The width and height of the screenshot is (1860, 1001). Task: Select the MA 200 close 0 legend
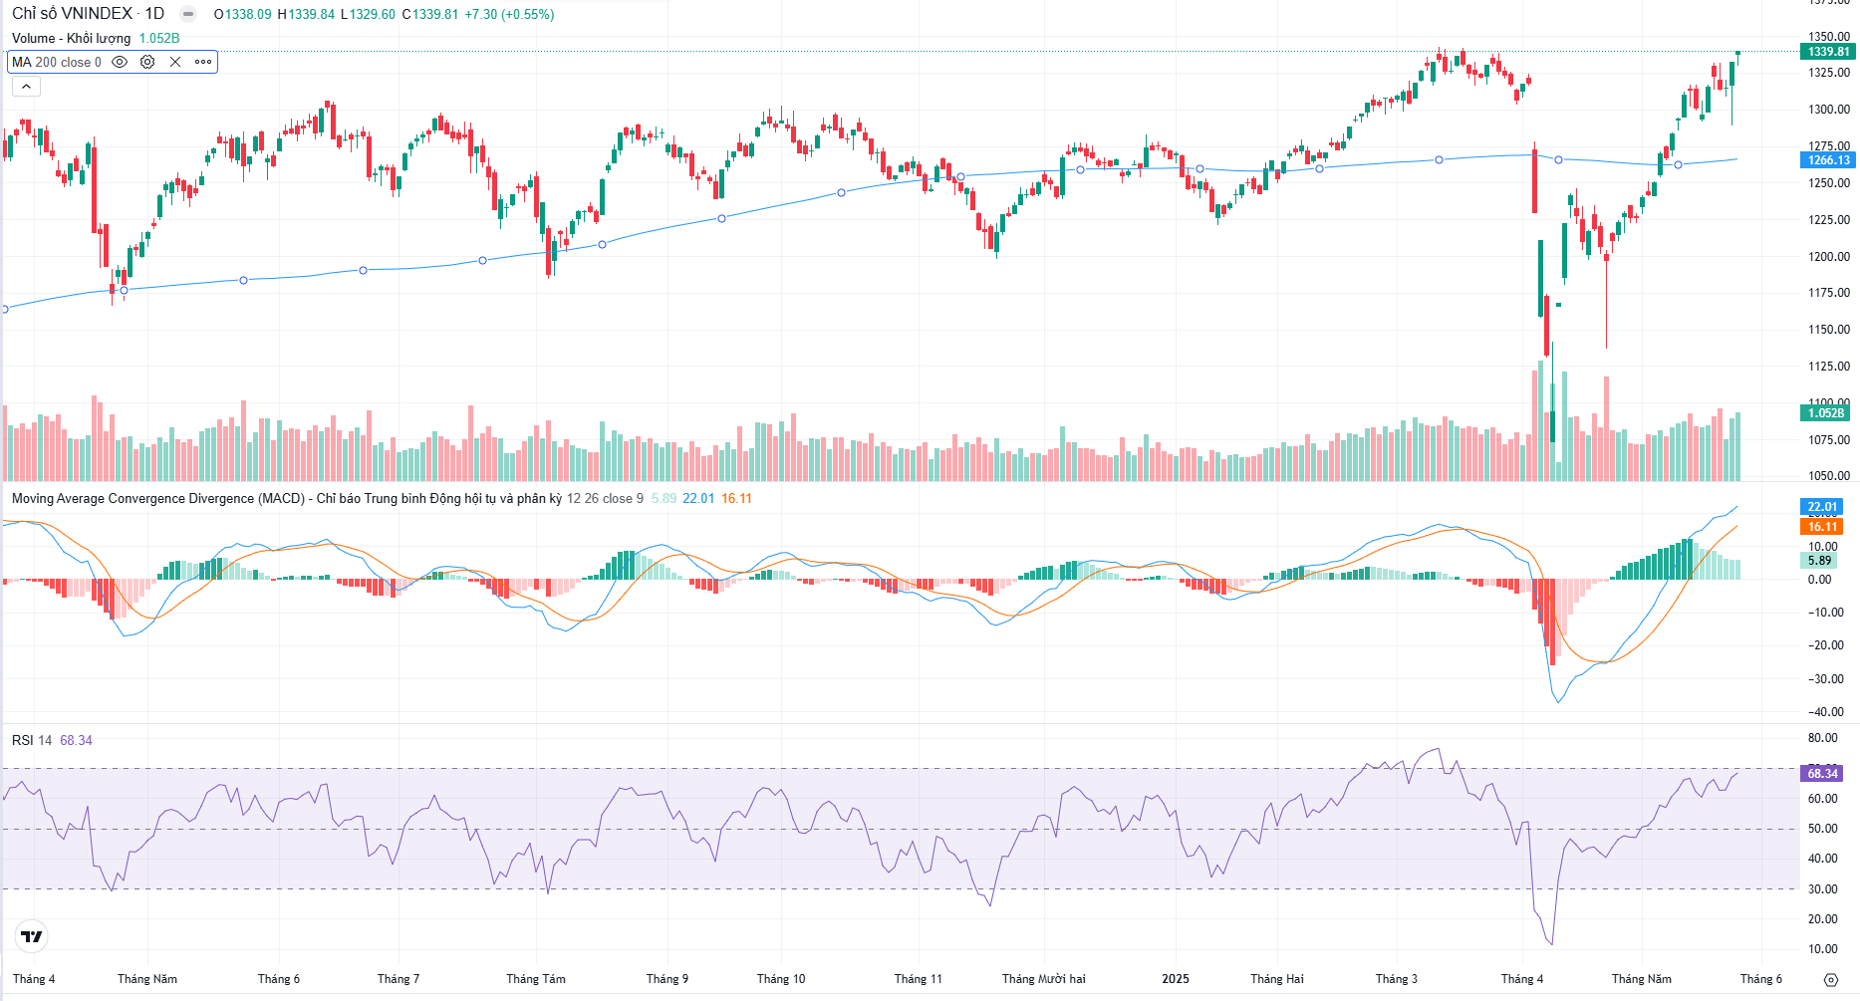(x=57, y=62)
